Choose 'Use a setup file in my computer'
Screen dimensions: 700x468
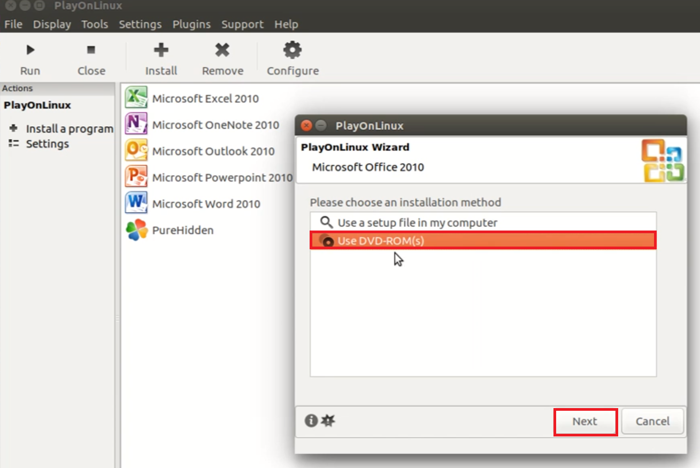tap(483, 223)
